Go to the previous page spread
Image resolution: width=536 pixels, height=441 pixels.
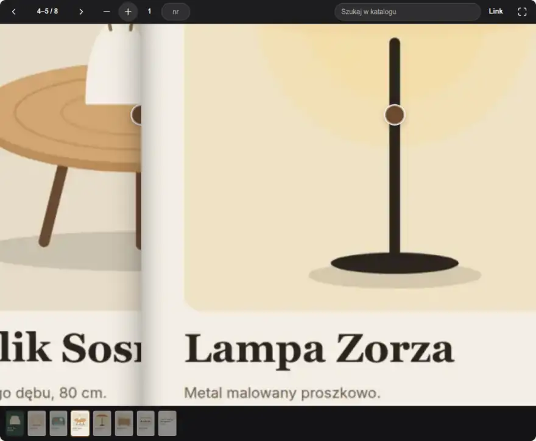(x=13, y=12)
